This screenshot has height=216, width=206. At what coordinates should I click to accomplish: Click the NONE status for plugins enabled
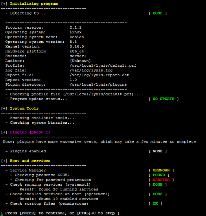(158, 151)
